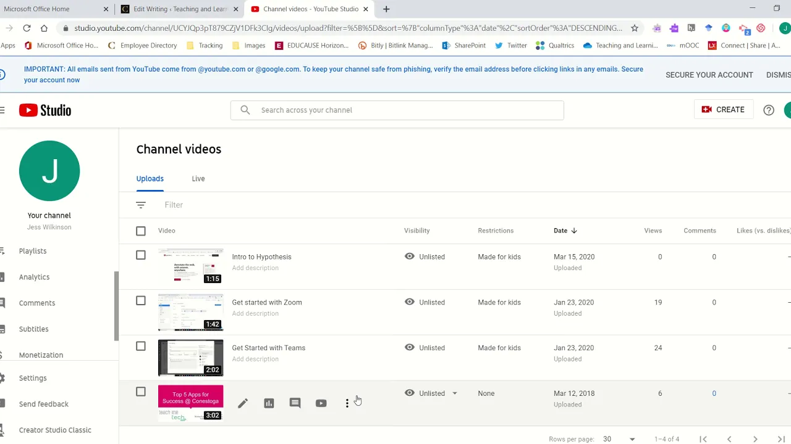Open Settings in the sidebar
The width and height of the screenshot is (791, 444).
(33, 378)
